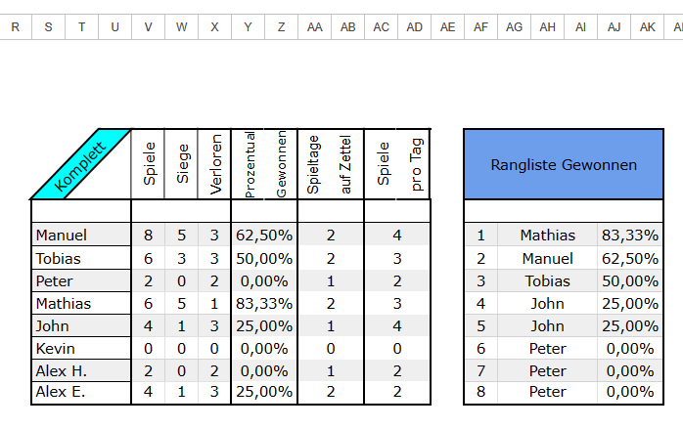Select the Manuel name cell
683x429 pixels.
coord(81,235)
